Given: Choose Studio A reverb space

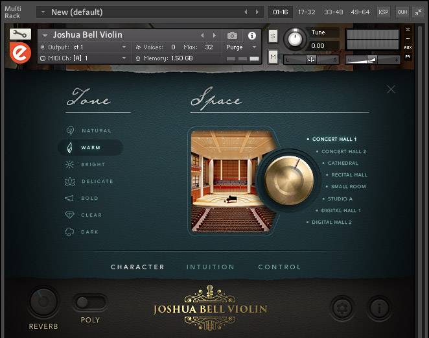Looking at the screenshot, I should (x=340, y=199).
